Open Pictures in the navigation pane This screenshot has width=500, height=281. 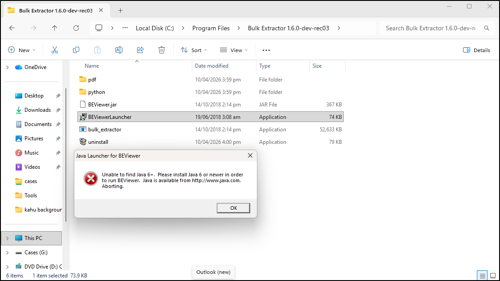pos(33,138)
